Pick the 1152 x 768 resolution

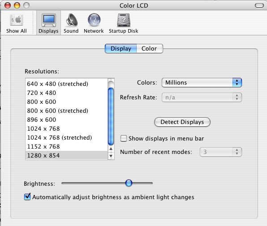click(66, 146)
